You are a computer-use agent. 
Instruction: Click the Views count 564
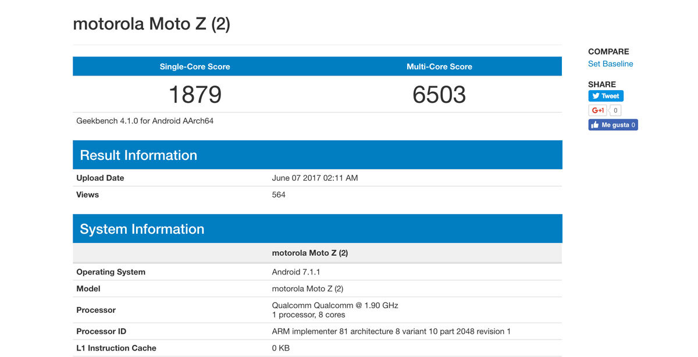click(279, 195)
